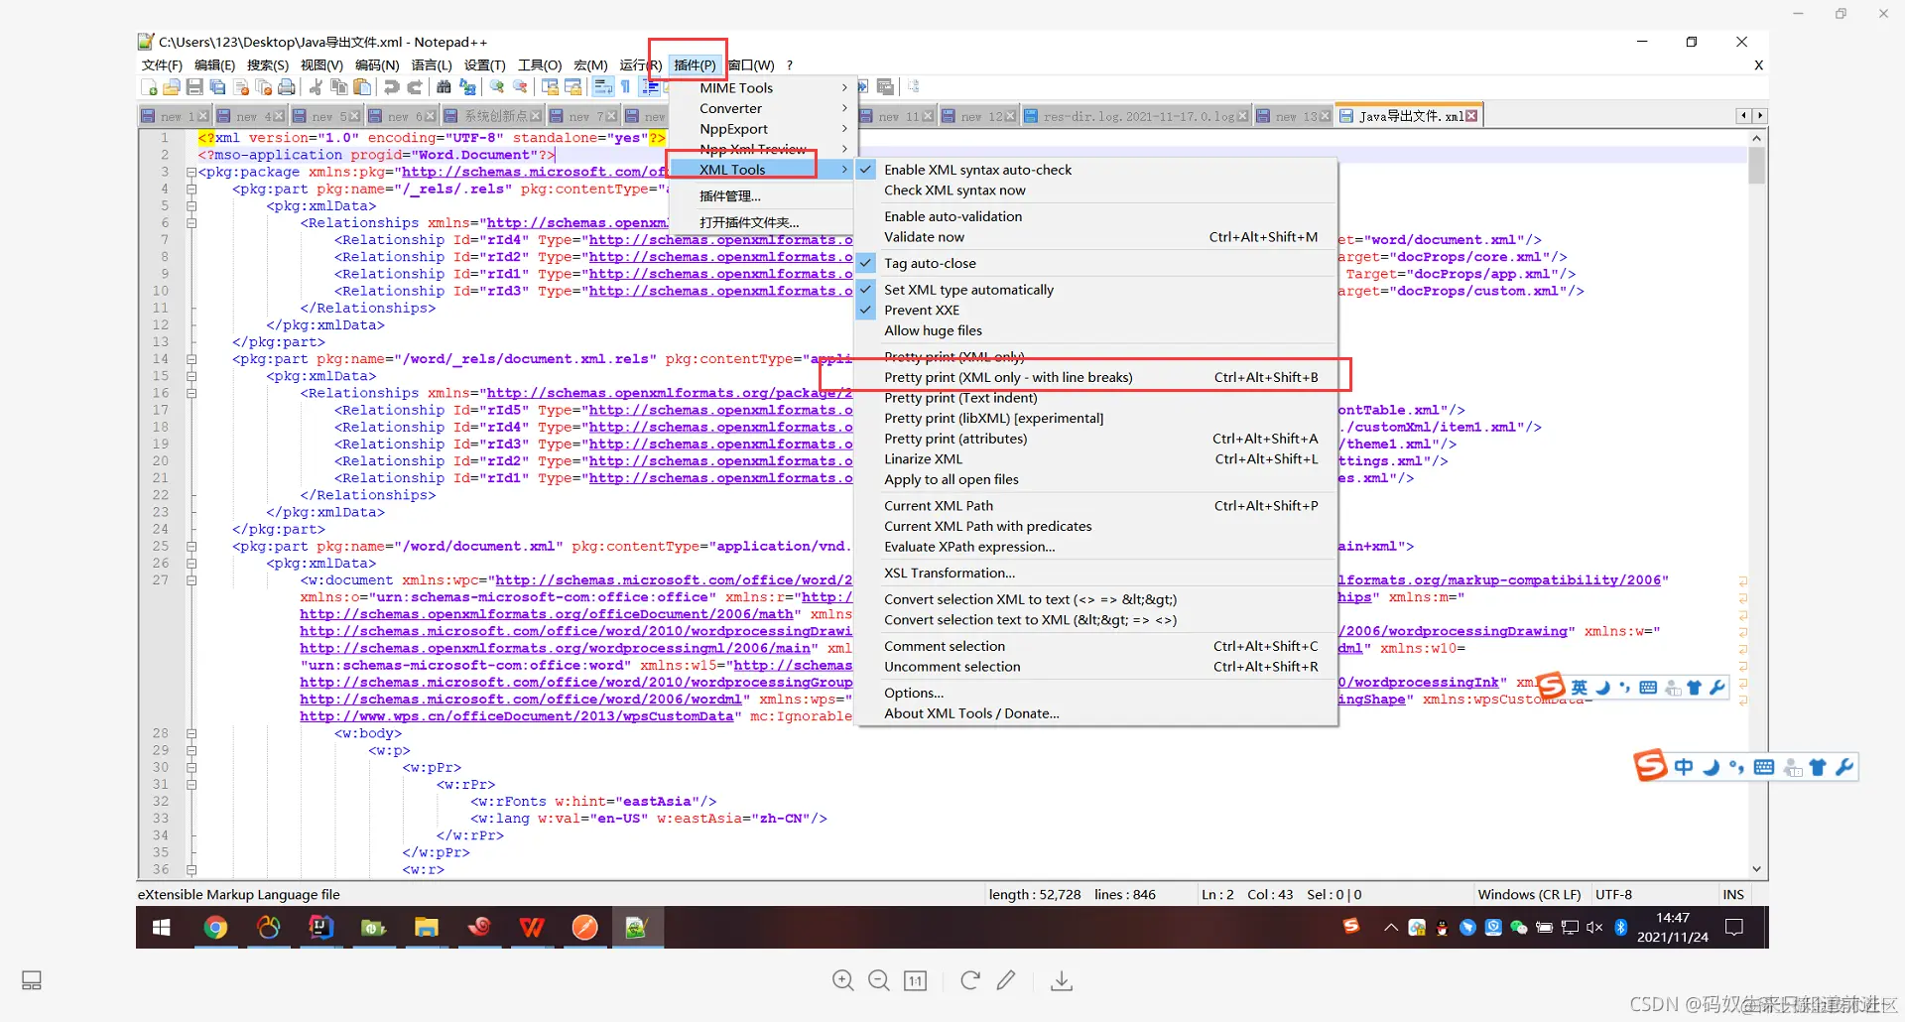Open the 搜索(S) menu
Screen dimensions: 1905x1022
(268, 65)
